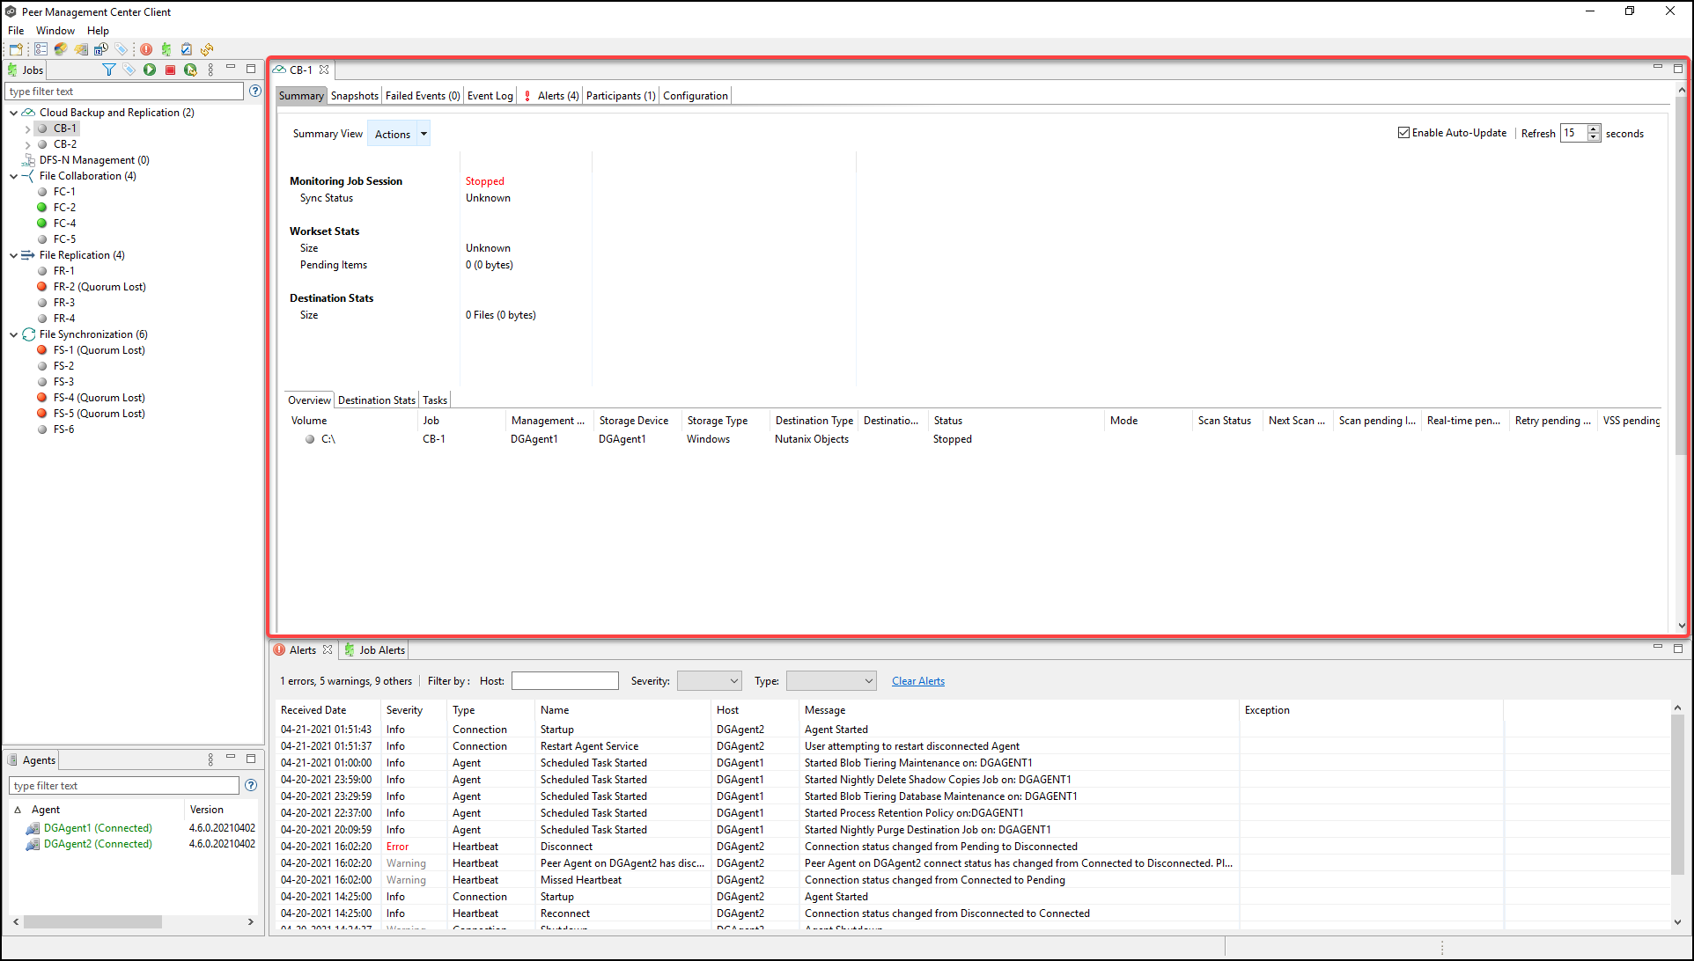This screenshot has height=961, width=1694.
Task: Switch to the Event Log tab
Action: coord(490,96)
